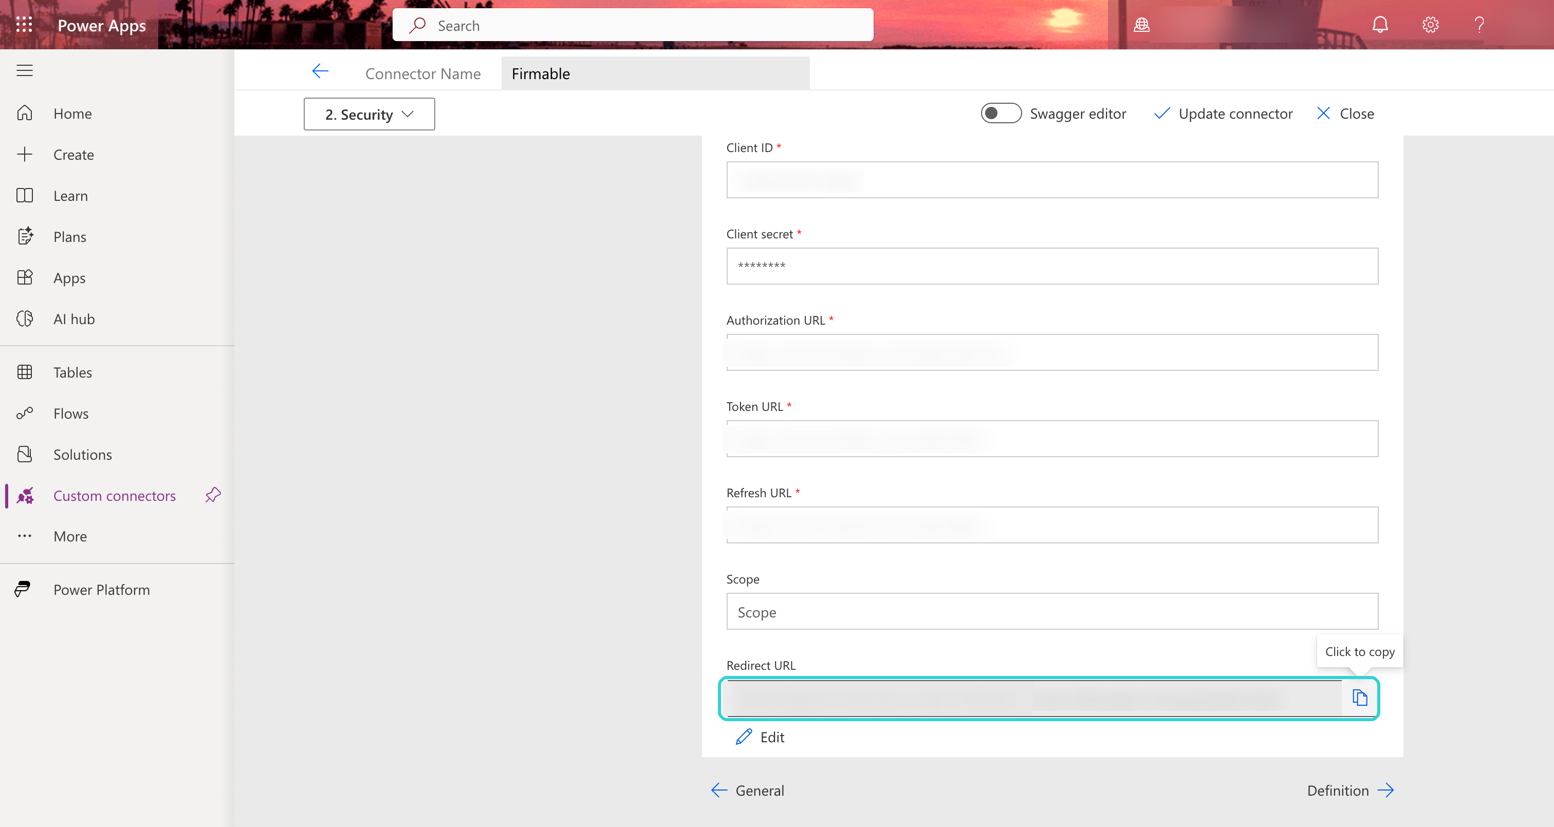The height and width of the screenshot is (827, 1554).
Task: Click the Connector Name field with Firmable
Action: [655, 73]
